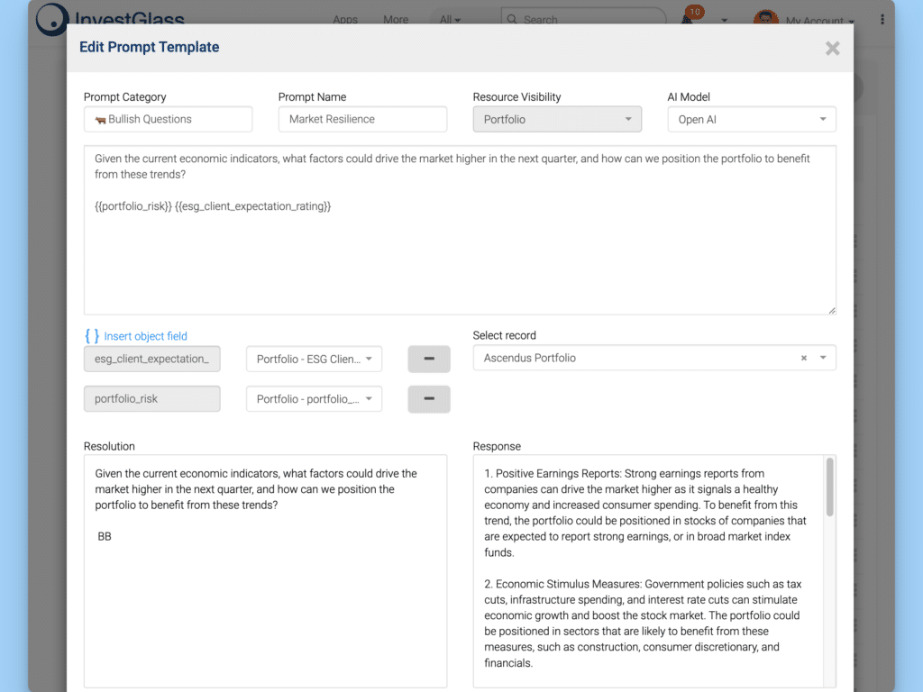Image resolution: width=923 pixels, height=692 pixels.
Task: Expand the Portfolio - ESG Client field dropdown
Action: (x=314, y=359)
